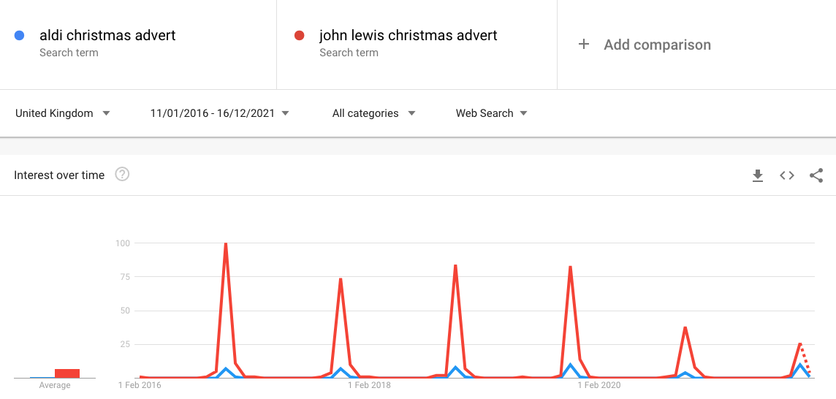Screen dimensions: 836x399
Task: Click the red Average bar
Action: [x=67, y=373]
